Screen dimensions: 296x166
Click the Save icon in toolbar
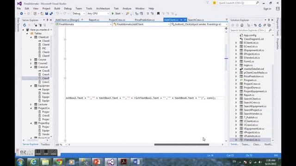point(47,13)
